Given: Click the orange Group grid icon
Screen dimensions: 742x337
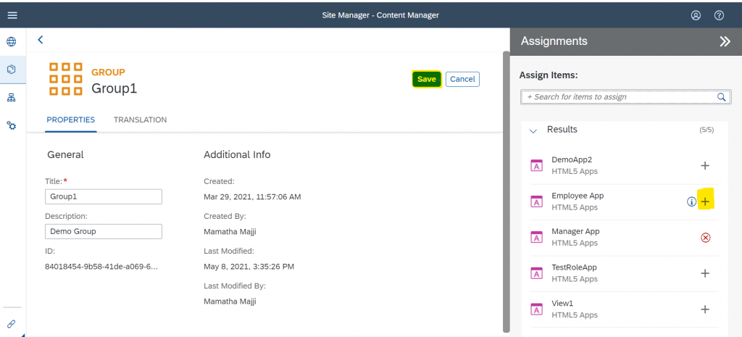Looking at the screenshot, I should (65, 79).
